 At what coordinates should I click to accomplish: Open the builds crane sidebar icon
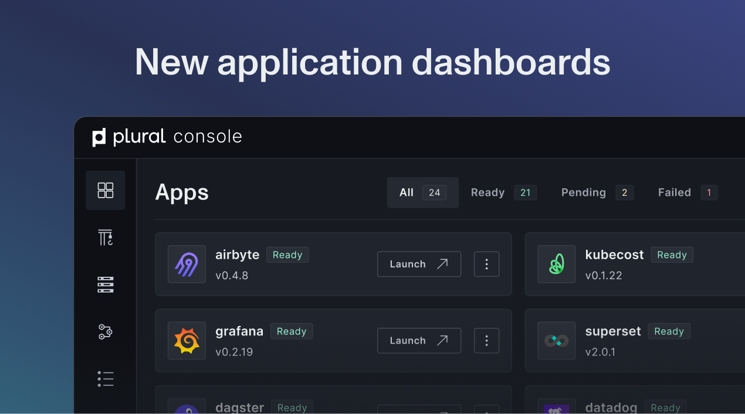click(x=106, y=237)
